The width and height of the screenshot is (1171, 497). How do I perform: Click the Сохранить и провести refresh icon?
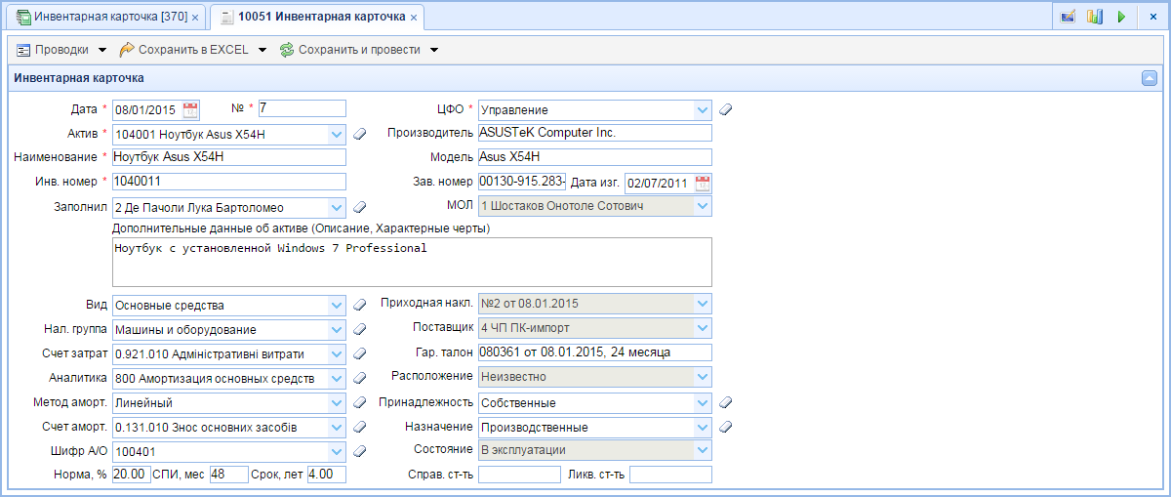pyautogui.click(x=287, y=50)
